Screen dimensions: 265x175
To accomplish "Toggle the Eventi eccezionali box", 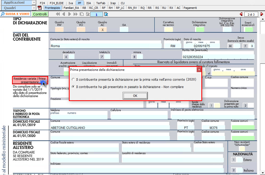I will (x=249, y=29).
